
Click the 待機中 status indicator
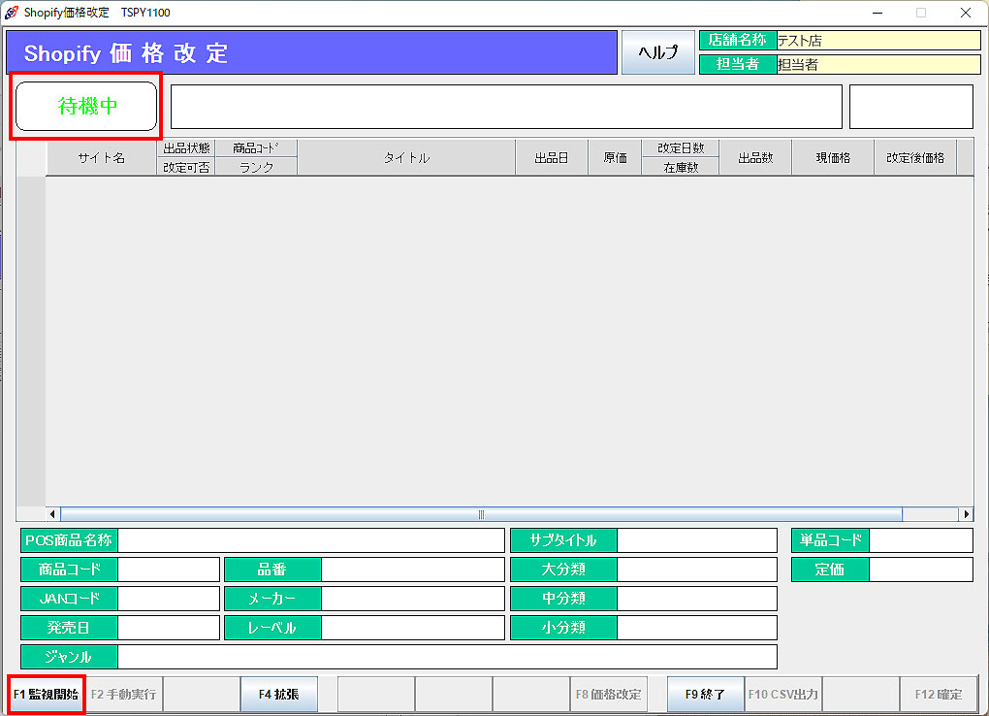pyautogui.click(x=86, y=106)
